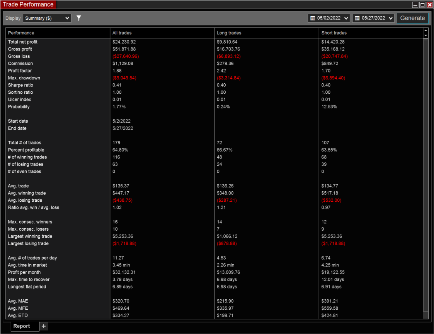Screen dimensions: 434x334
Task: Select the Commission value $1,129.08
Action: coord(123,64)
